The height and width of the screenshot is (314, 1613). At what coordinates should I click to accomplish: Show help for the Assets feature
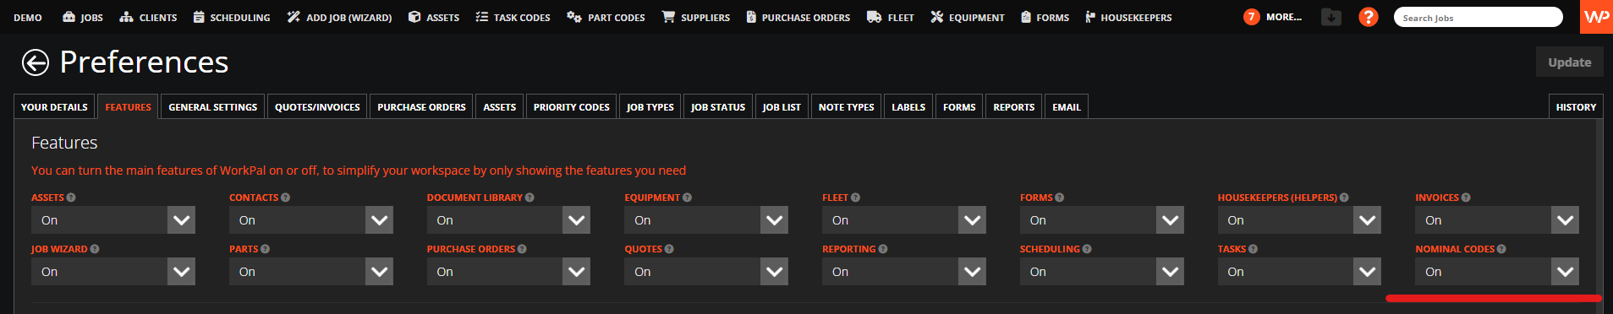tap(71, 198)
